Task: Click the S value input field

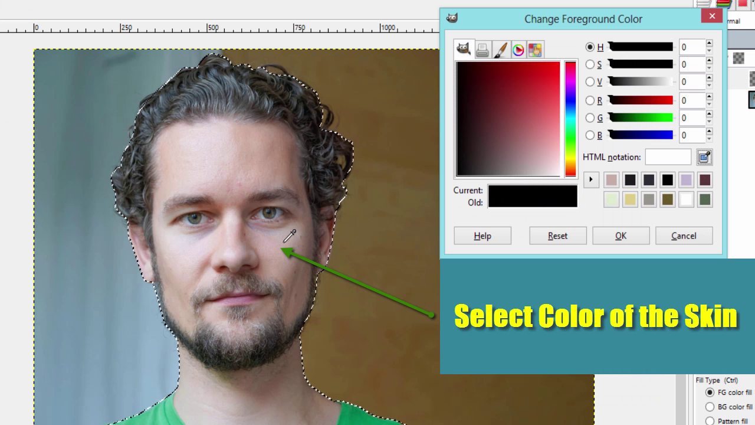Action: click(x=691, y=64)
